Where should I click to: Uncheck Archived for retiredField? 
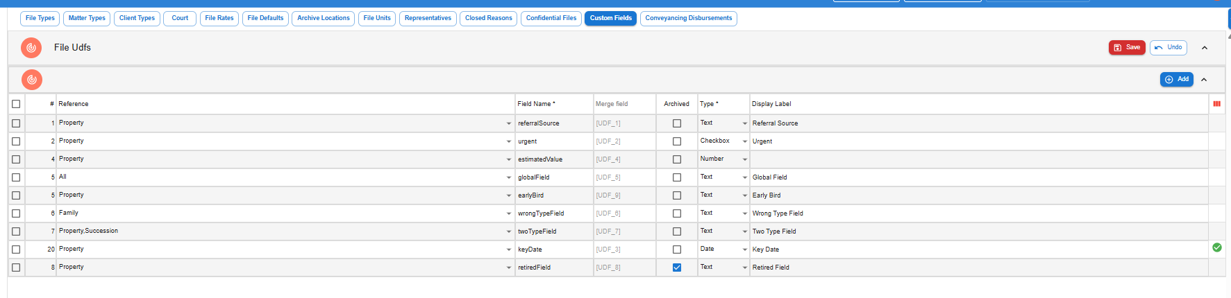click(677, 268)
